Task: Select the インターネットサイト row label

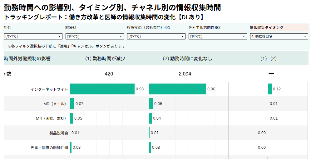Action: coord(49,89)
